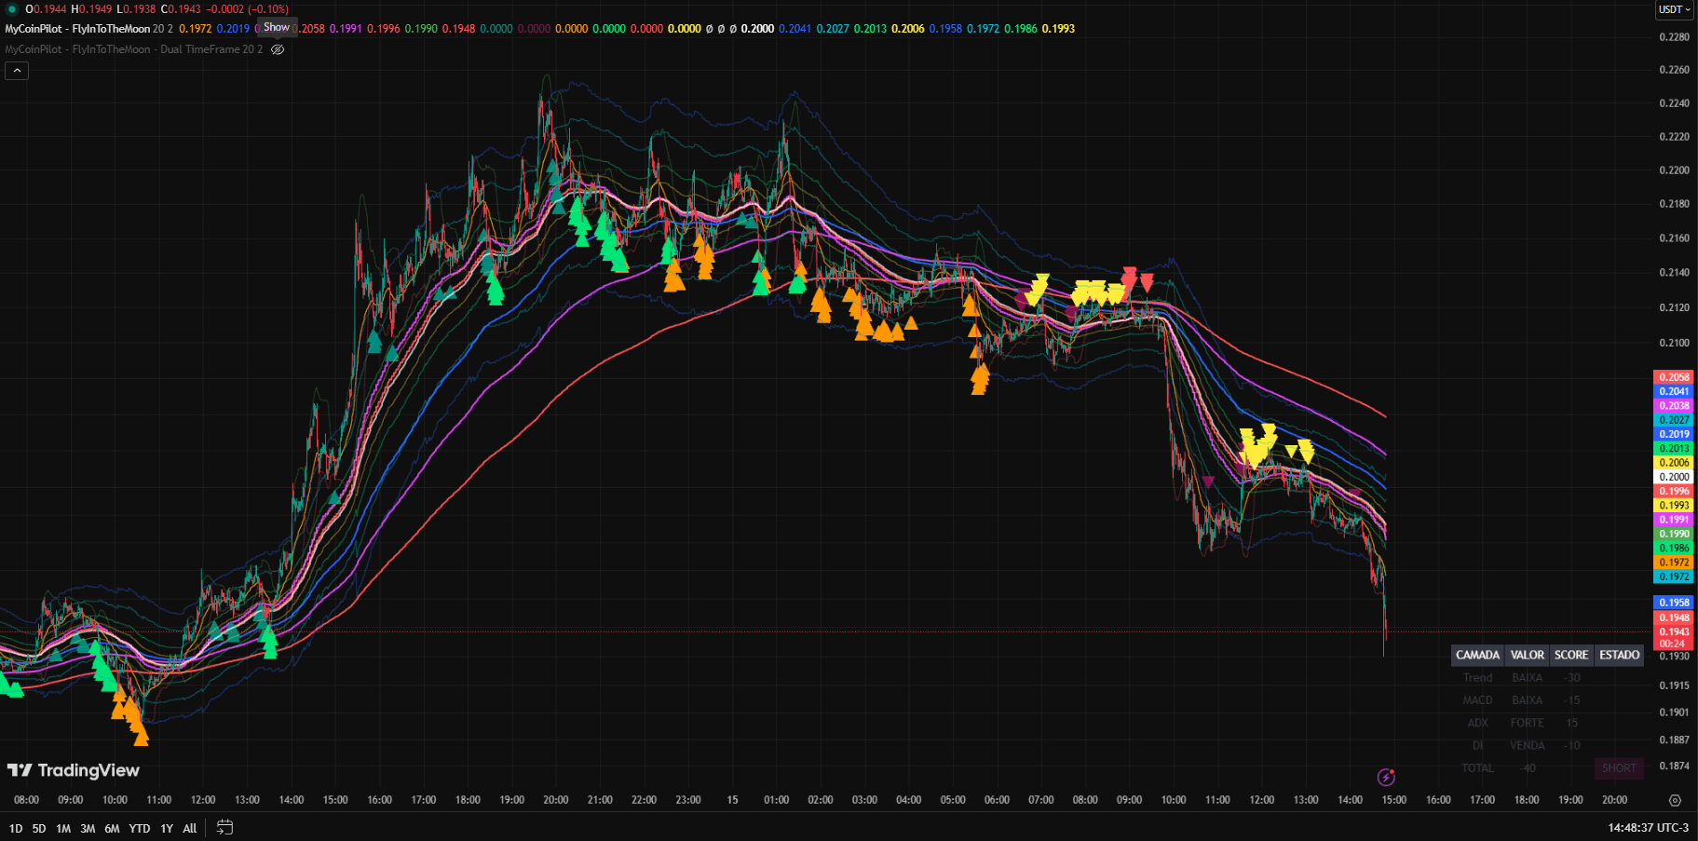This screenshot has width=1698, height=841.
Task: Click the purple lightning bolt icon
Action: 1386,777
